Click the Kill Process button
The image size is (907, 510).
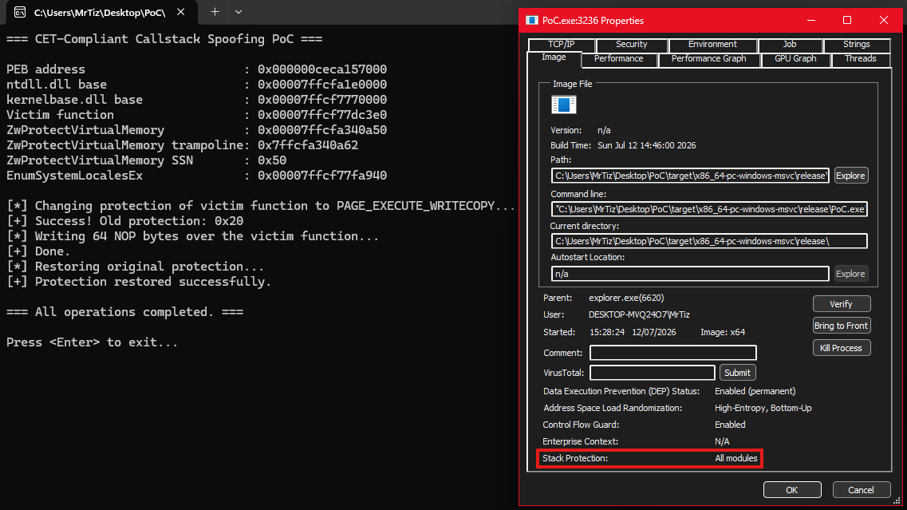(841, 348)
